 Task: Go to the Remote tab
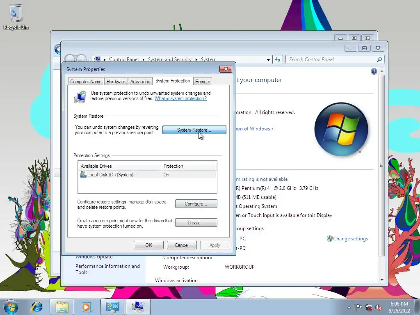coord(203,82)
